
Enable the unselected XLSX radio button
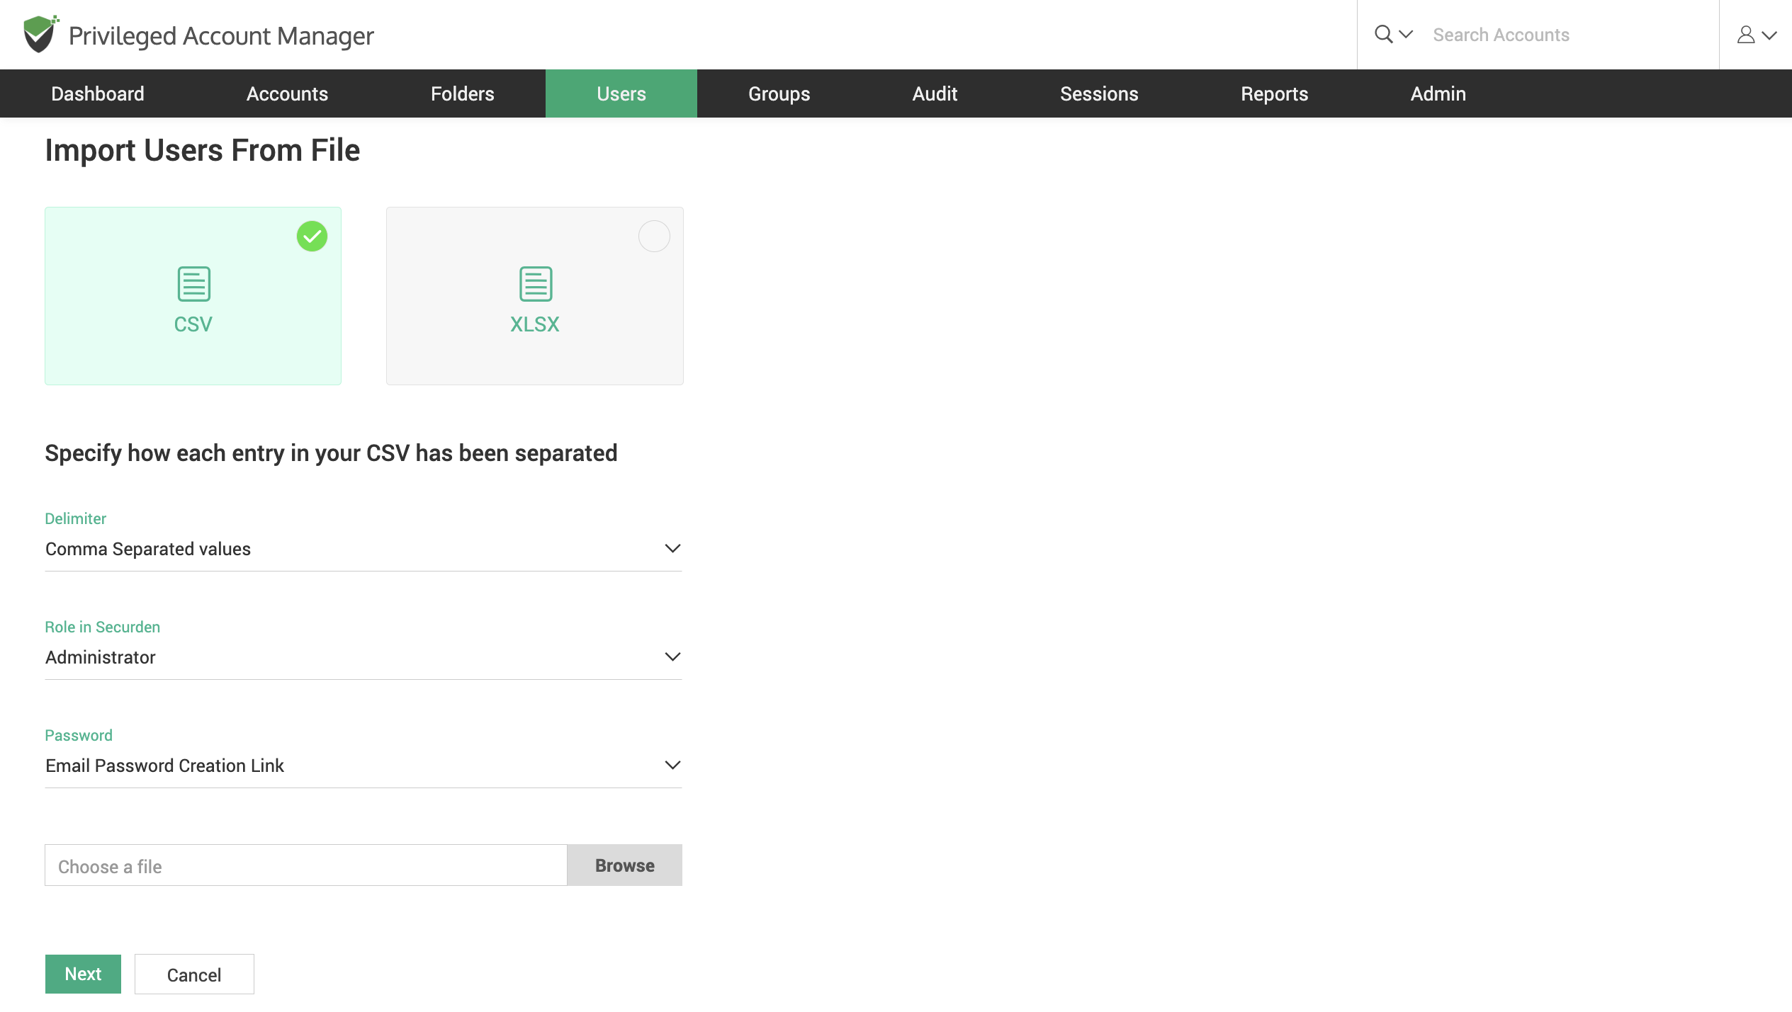[655, 236]
